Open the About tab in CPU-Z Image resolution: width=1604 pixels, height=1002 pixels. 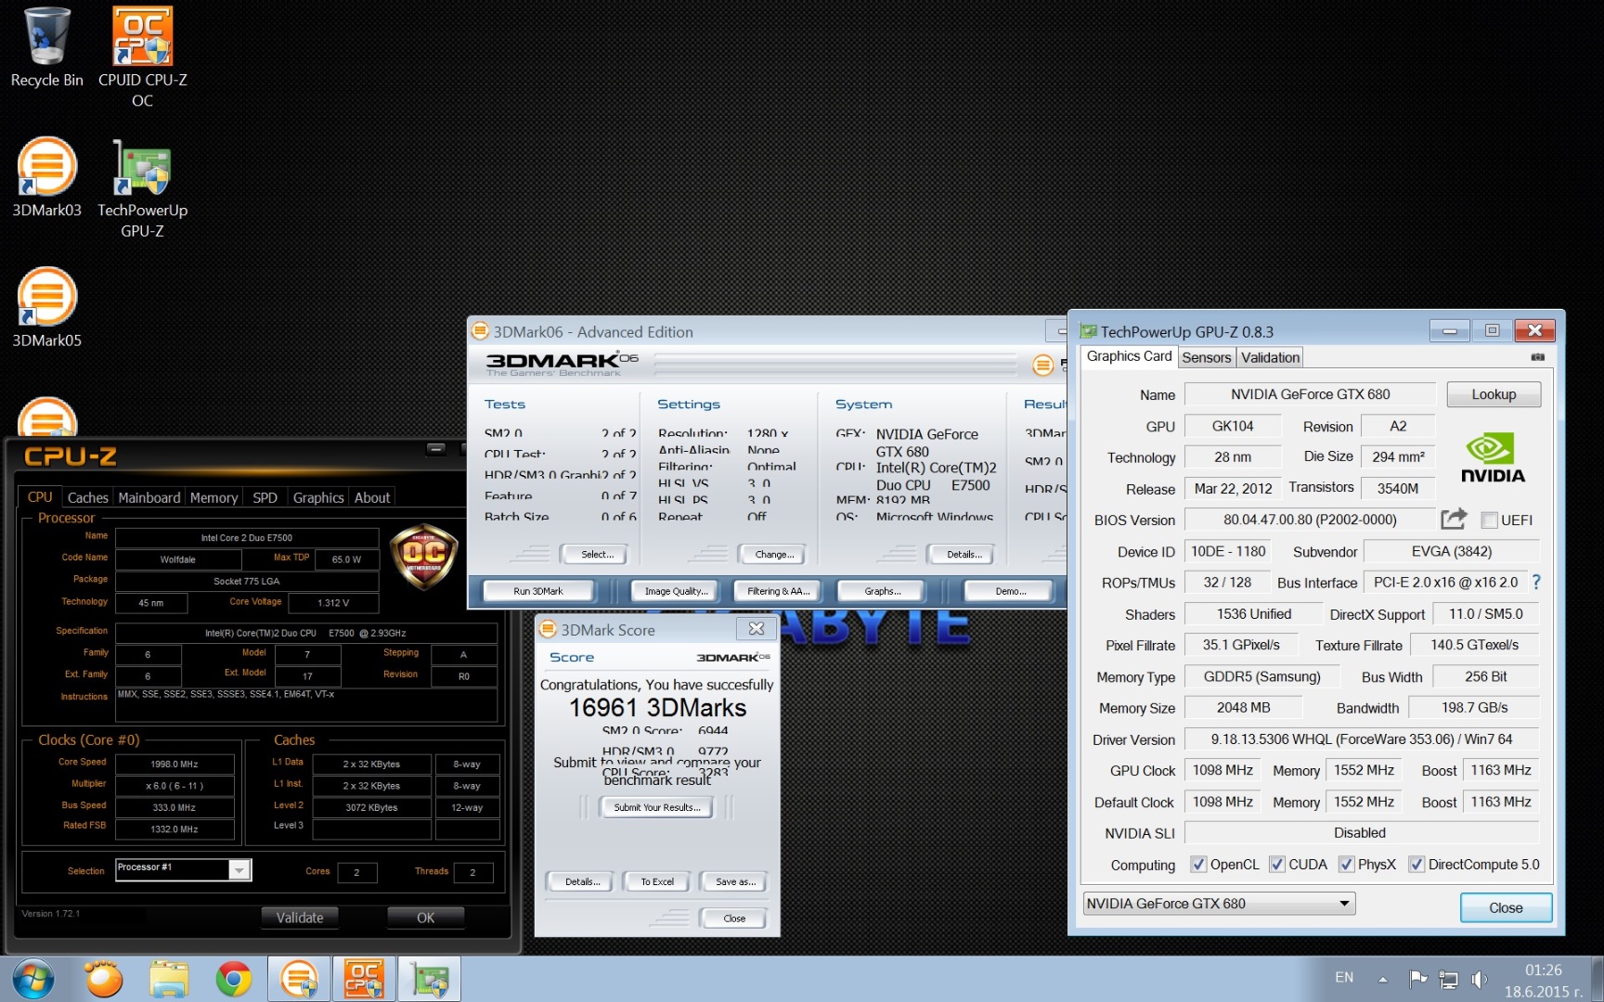point(371,497)
